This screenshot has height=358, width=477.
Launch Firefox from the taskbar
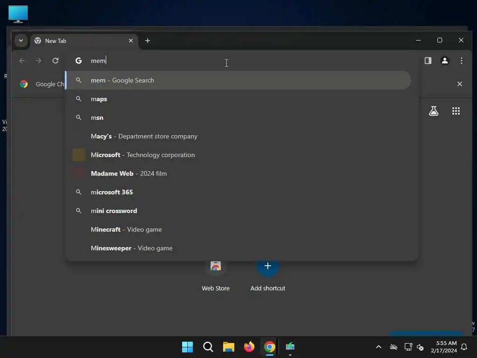[x=249, y=347]
